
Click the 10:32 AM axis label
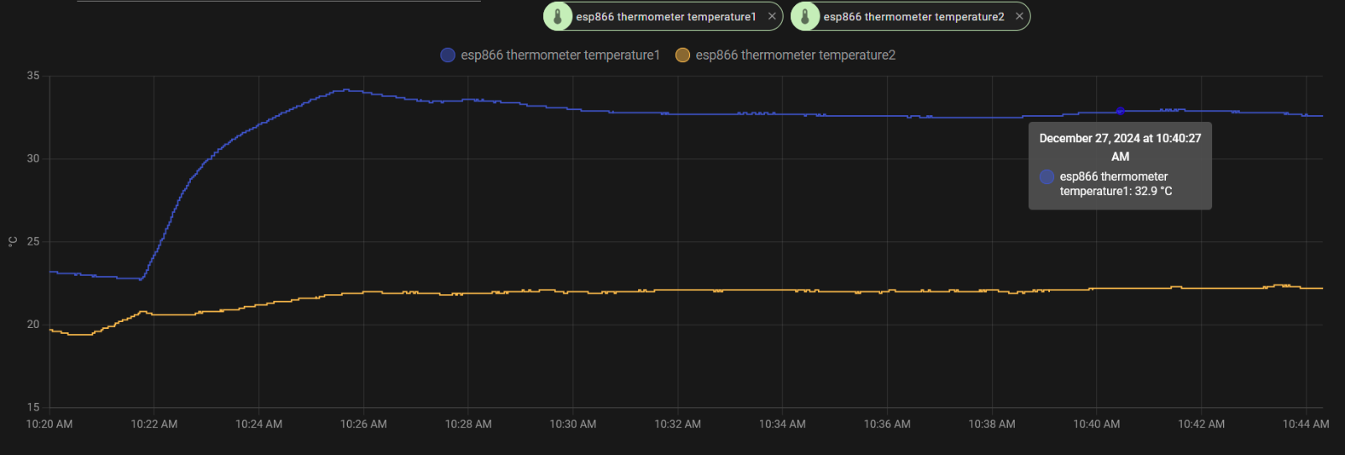pyautogui.click(x=678, y=424)
